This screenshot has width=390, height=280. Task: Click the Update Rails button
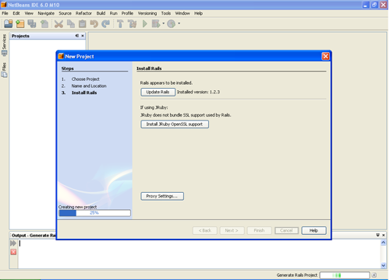click(x=158, y=92)
